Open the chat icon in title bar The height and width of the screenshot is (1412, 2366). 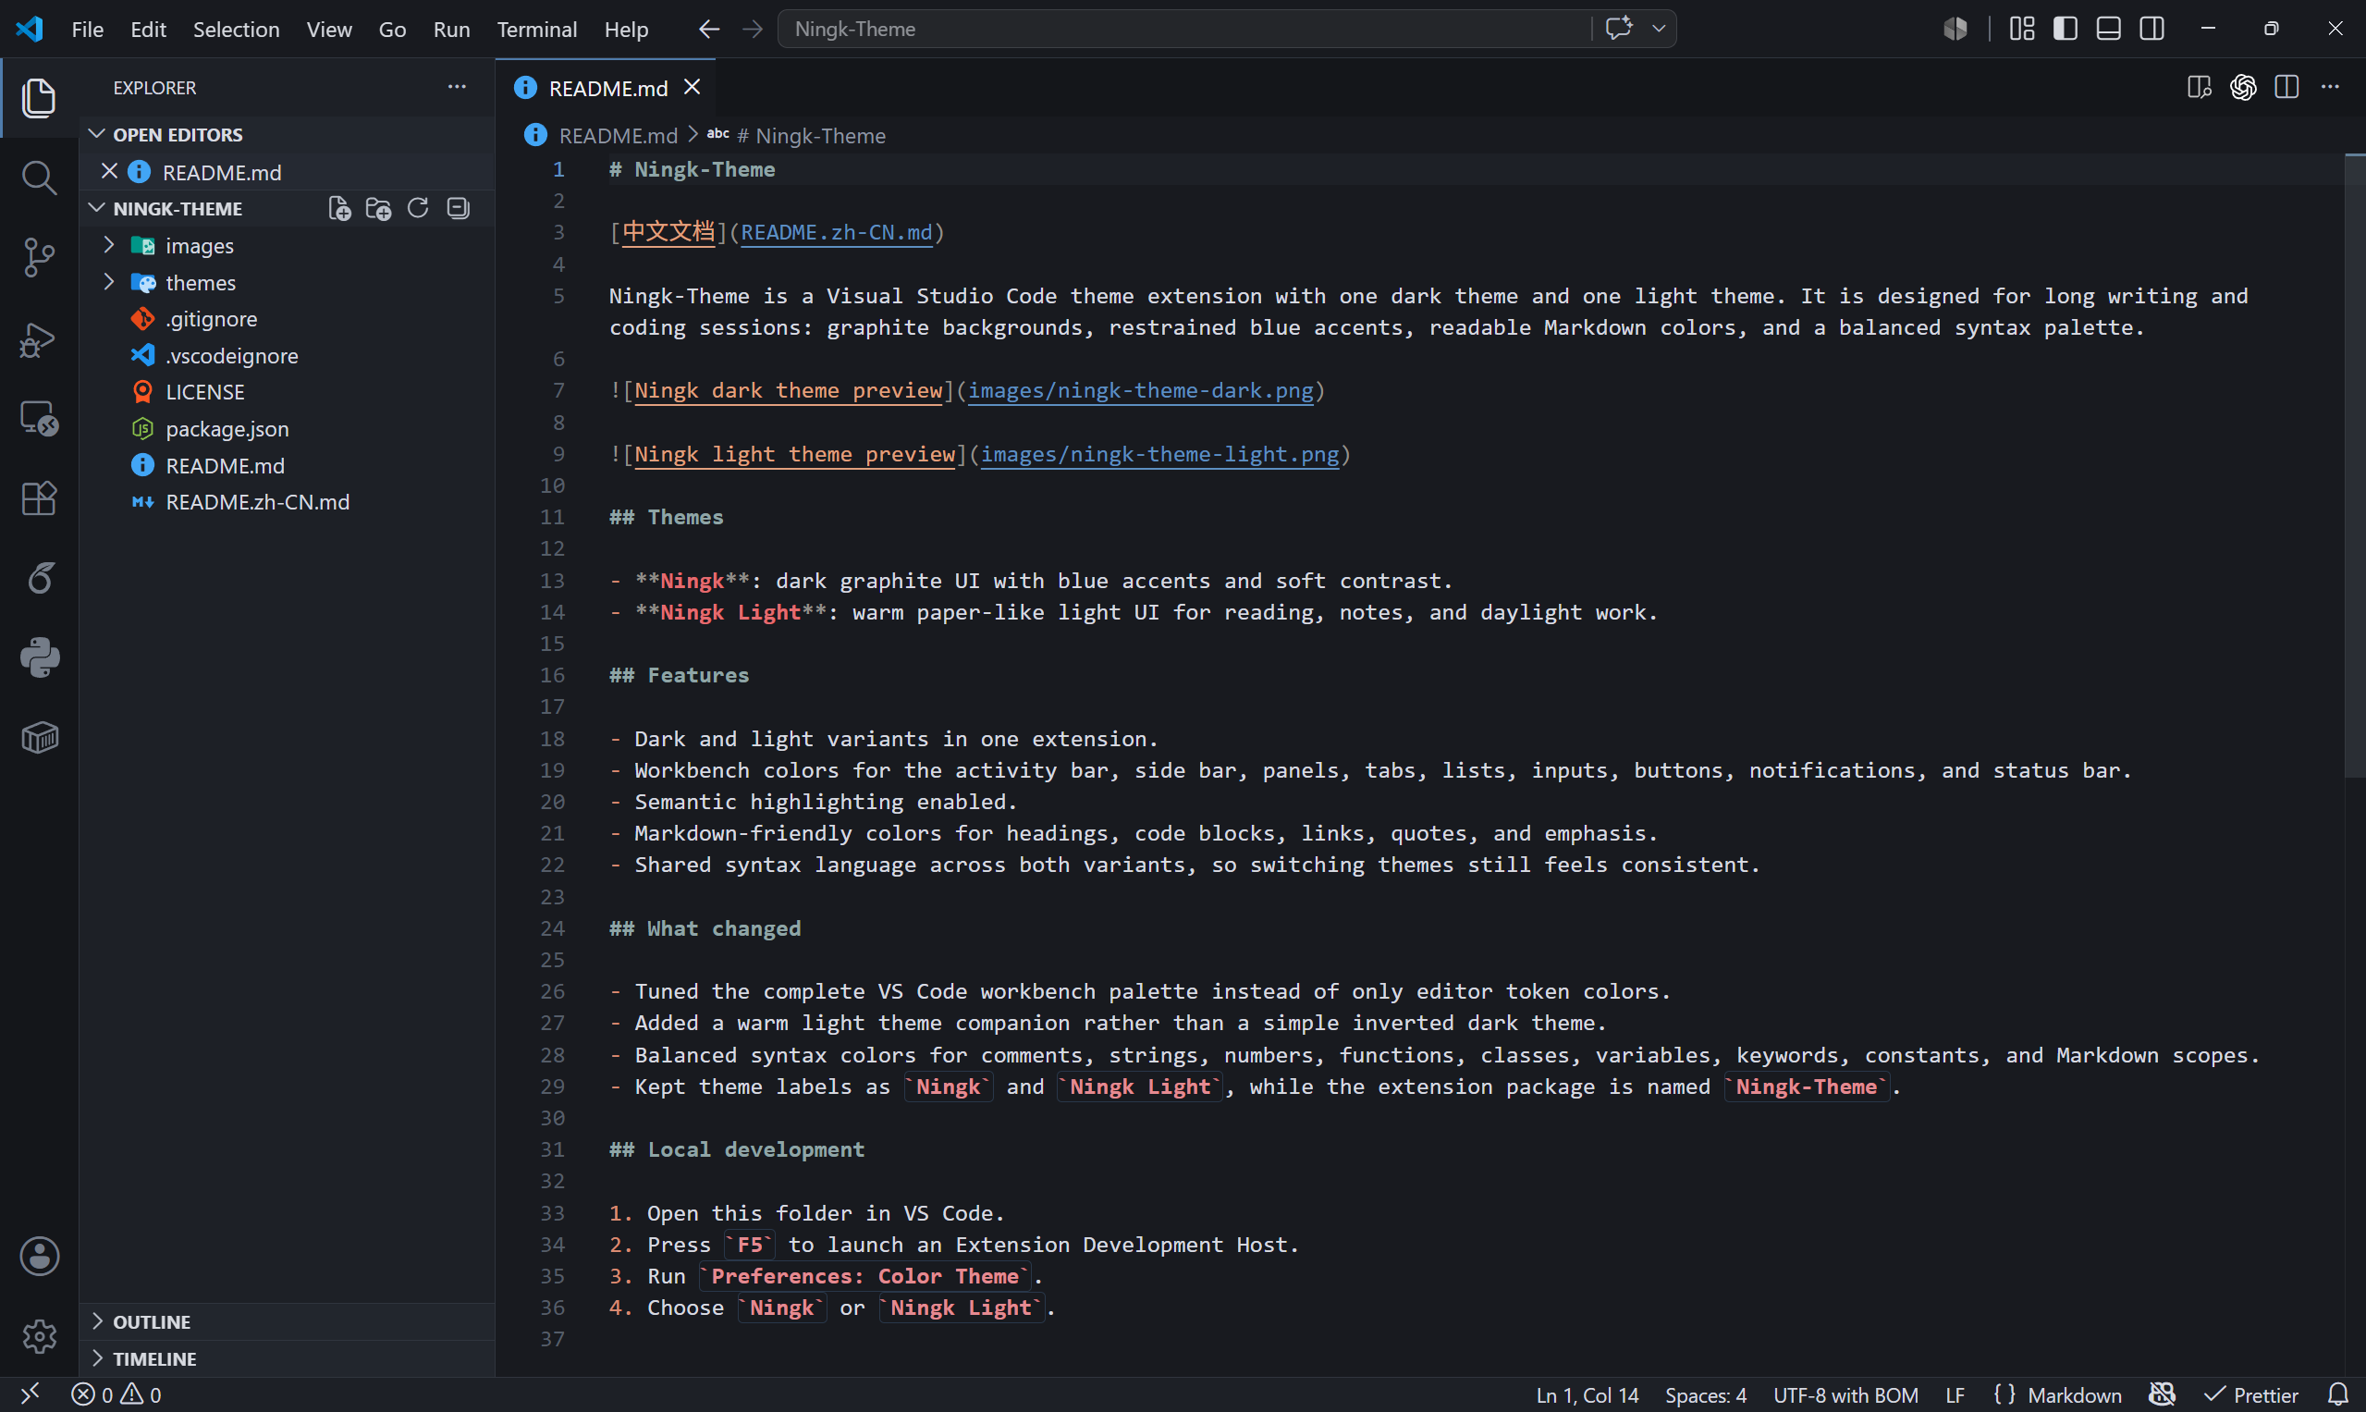pos(1619,29)
